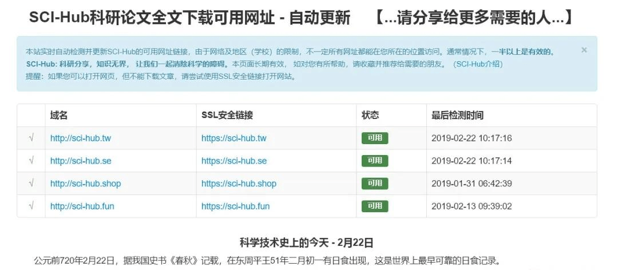Open SSL link https://sci-hub.shop
The height and width of the screenshot is (270, 618).
click(239, 184)
